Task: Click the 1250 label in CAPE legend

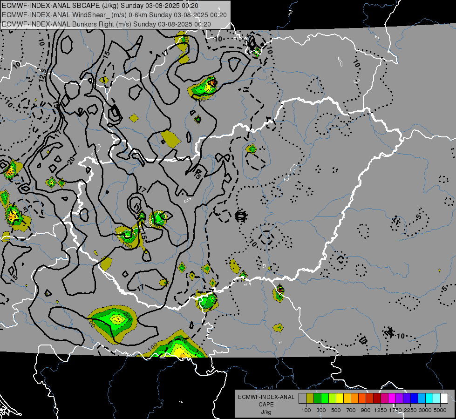Action: click(x=381, y=410)
